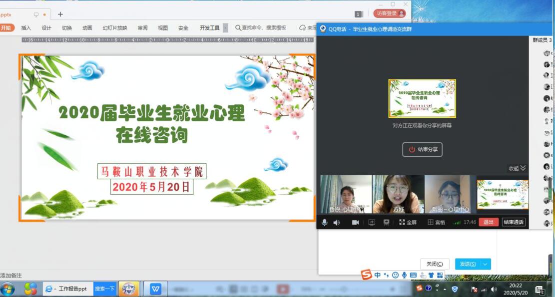Toggle the punctuation mode on Sogou IME bar
Screen dimensions: 555x297
point(386,275)
